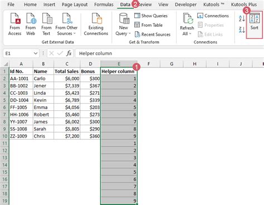The width and height of the screenshot is (264, 205).
Task: Open the Connections button
Action: (213, 16)
